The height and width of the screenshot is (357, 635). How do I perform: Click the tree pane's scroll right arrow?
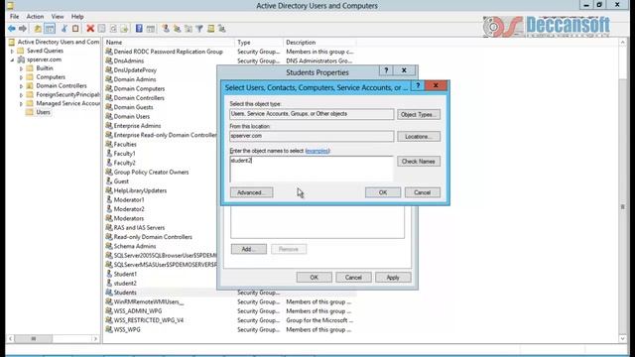pyautogui.click(x=95, y=338)
